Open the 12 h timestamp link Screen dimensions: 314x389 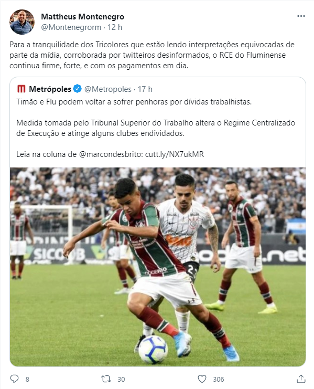115,27
